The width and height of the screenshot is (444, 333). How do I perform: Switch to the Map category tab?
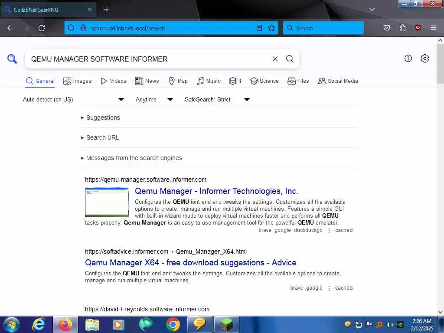pyautogui.click(x=178, y=81)
